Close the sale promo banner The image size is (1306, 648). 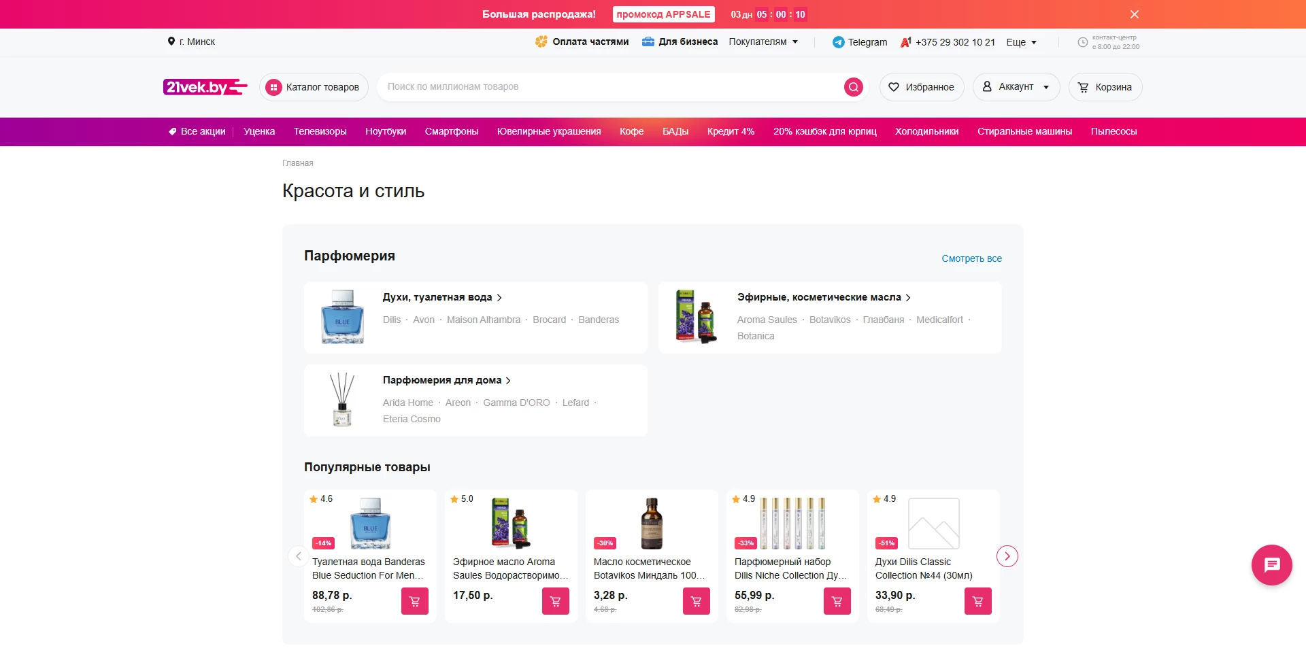(x=1134, y=14)
